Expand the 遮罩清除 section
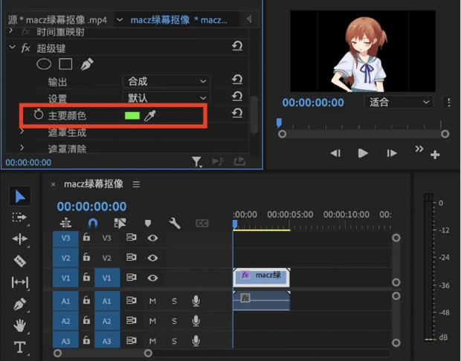 click(x=22, y=148)
